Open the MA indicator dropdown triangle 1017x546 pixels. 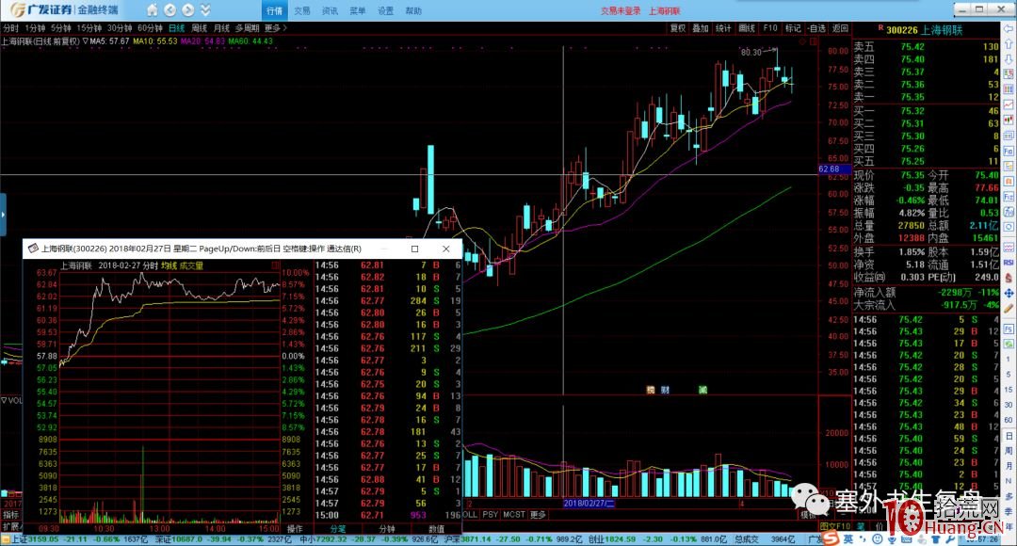[86, 40]
